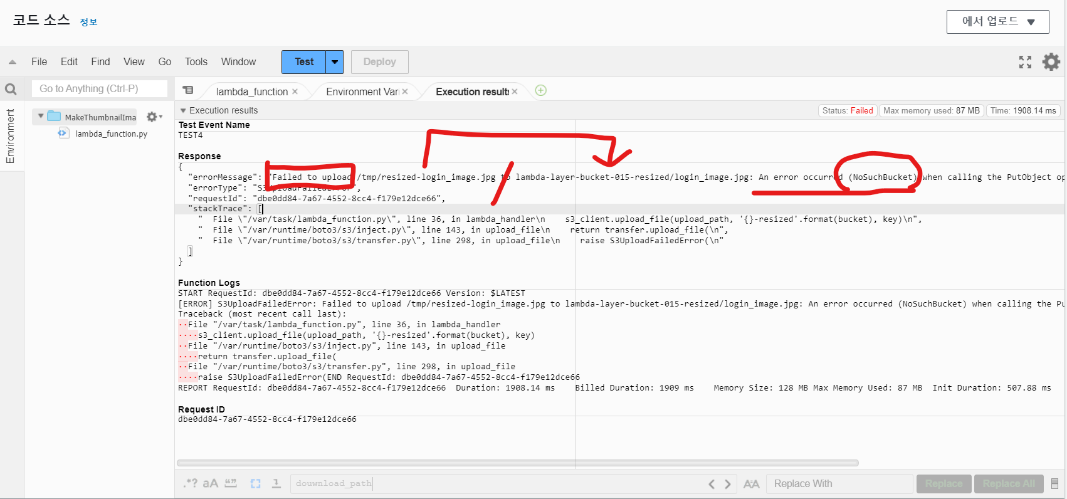Collapse the stackTrace array bracket
This screenshot has width=1067, height=499.
coord(261,209)
